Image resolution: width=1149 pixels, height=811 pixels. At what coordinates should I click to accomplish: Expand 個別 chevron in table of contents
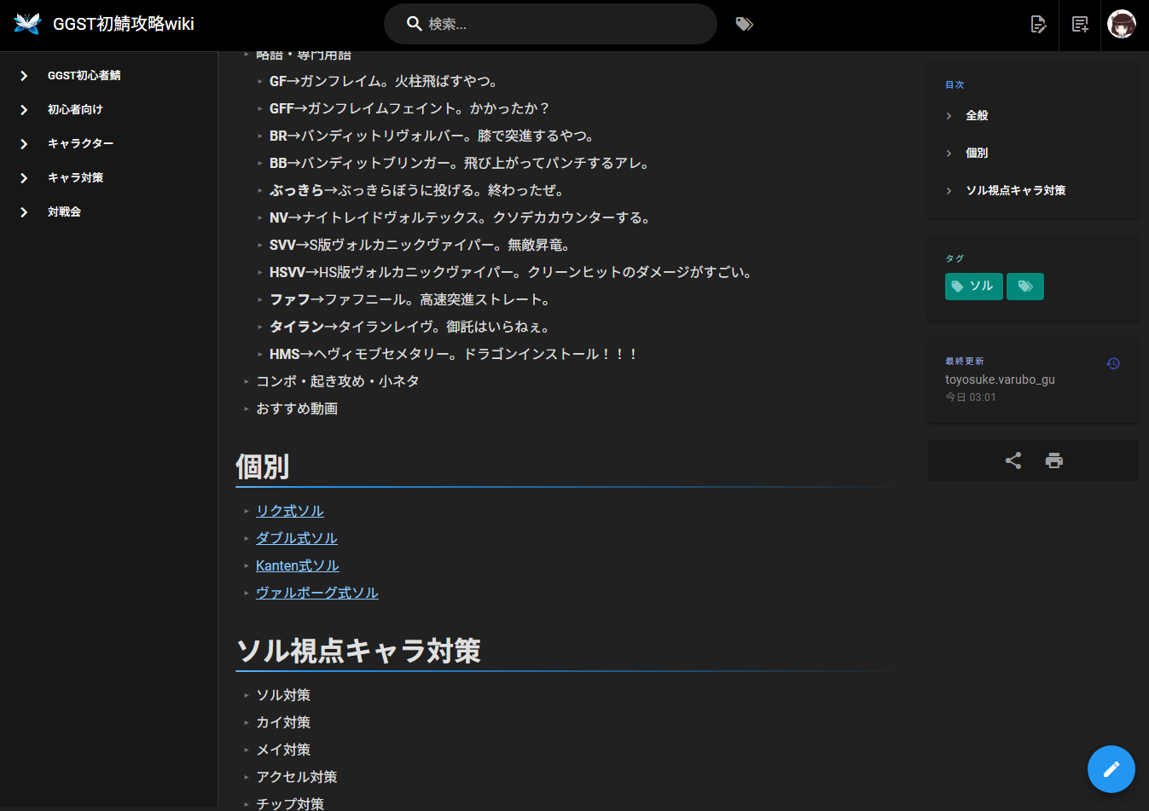(949, 154)
